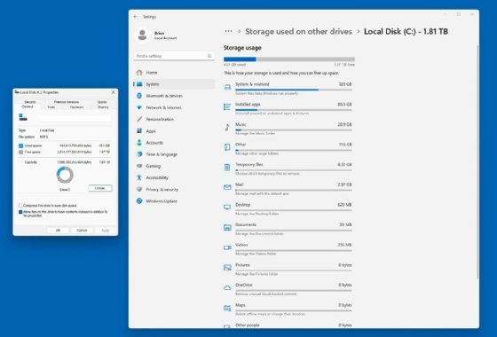
Task: Open the Music note storage icon
Action: click(x=227, y=128)
